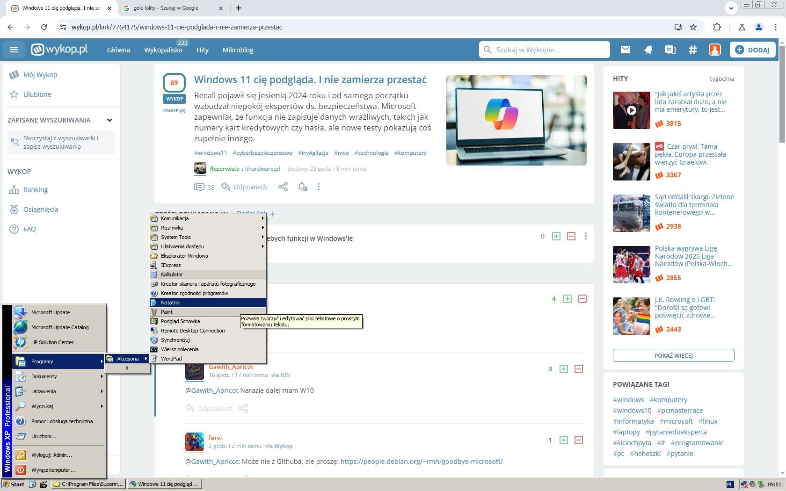Upvote the comment with score 4

click(x=567, y=299)
